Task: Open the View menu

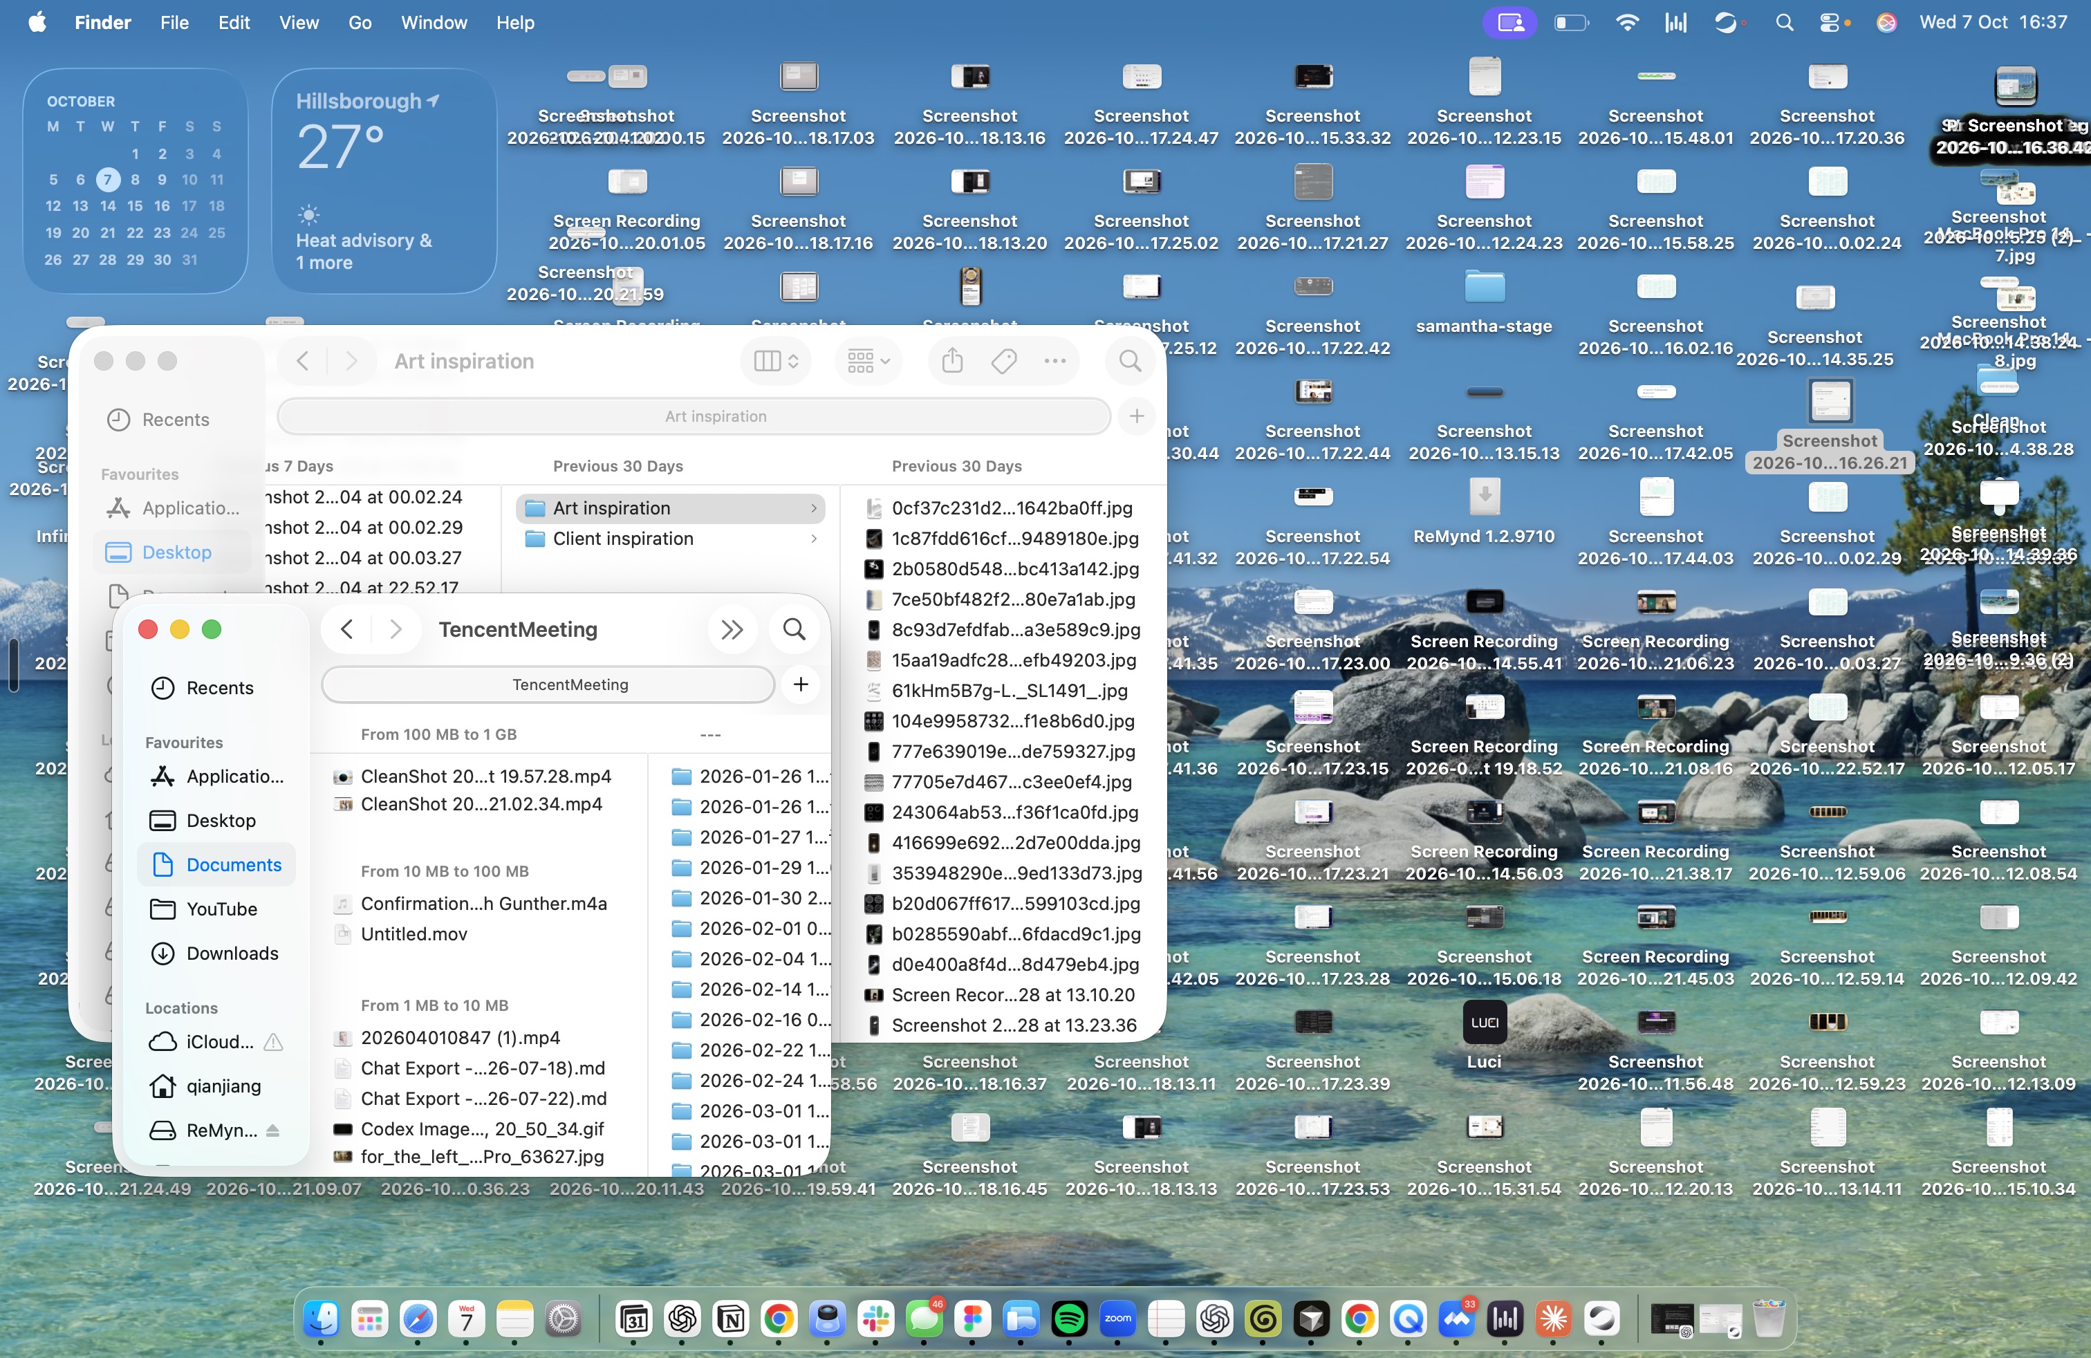Action: [299, 23]
